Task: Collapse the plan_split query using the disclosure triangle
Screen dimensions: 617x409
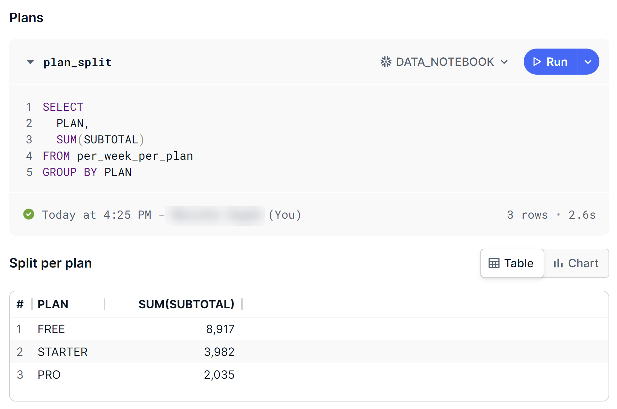Action: (30, 62)
